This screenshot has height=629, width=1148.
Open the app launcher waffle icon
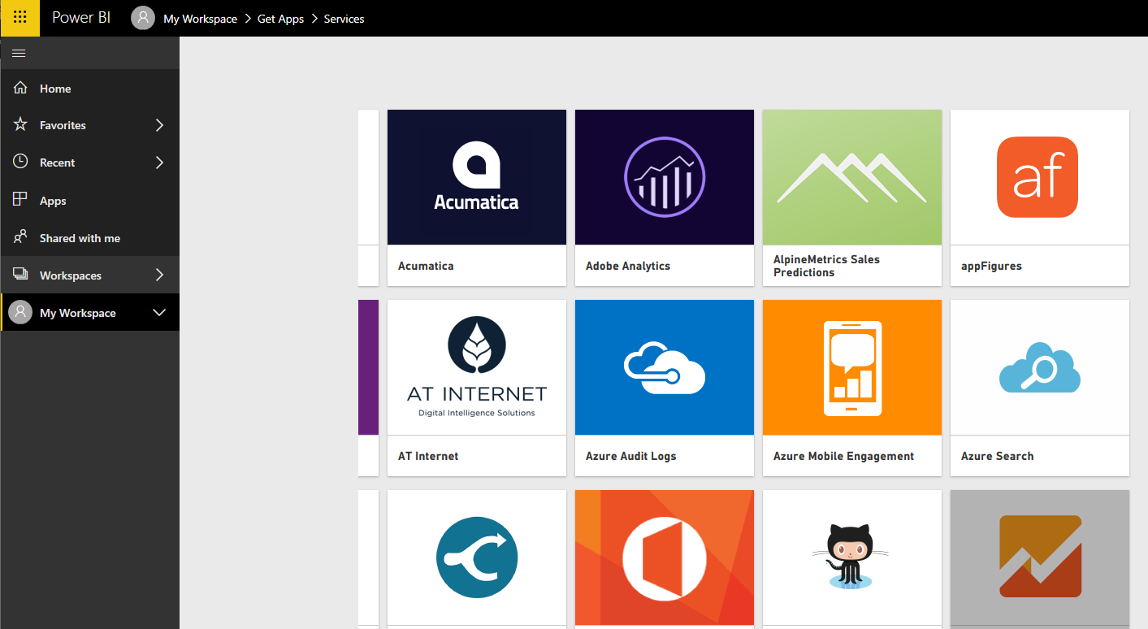point(20,18)
